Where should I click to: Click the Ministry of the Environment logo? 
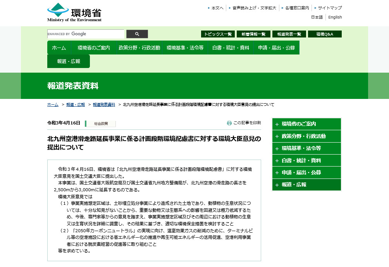pos(74,12)
